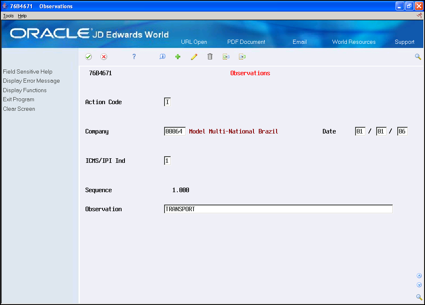This screenshot has height=305, width=425.
Task: Select Field Sensitive Help
Action: pyautogui.click(x=28, y=71)
